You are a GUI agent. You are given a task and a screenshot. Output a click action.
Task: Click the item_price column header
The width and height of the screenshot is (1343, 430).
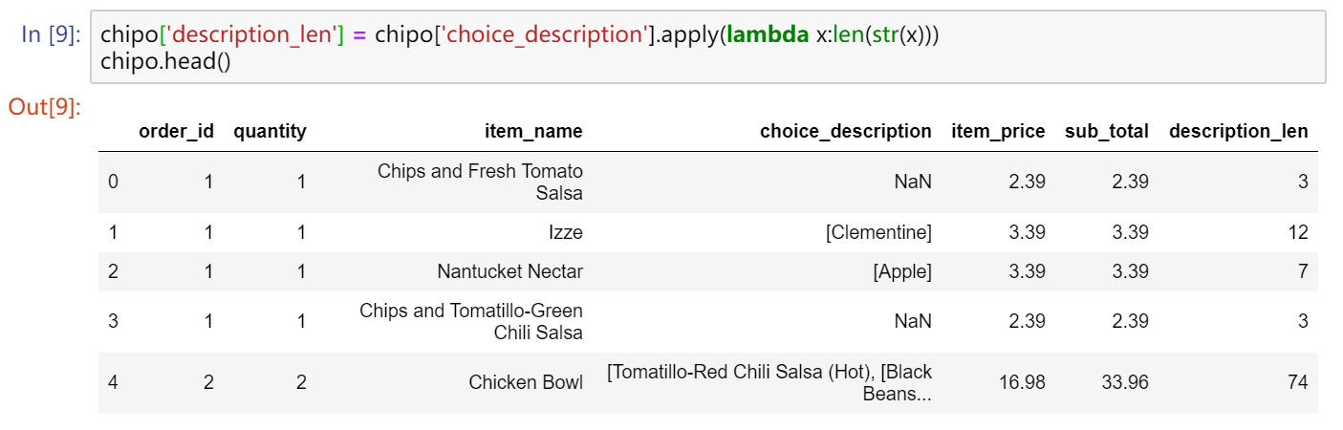(x=998, y=132)
